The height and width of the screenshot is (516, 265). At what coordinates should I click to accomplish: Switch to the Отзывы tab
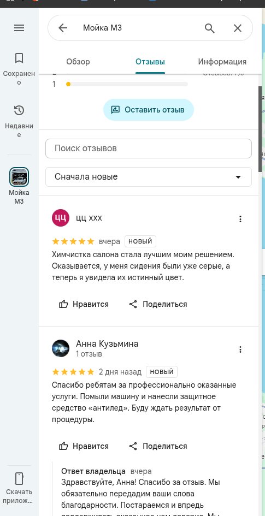150,62
